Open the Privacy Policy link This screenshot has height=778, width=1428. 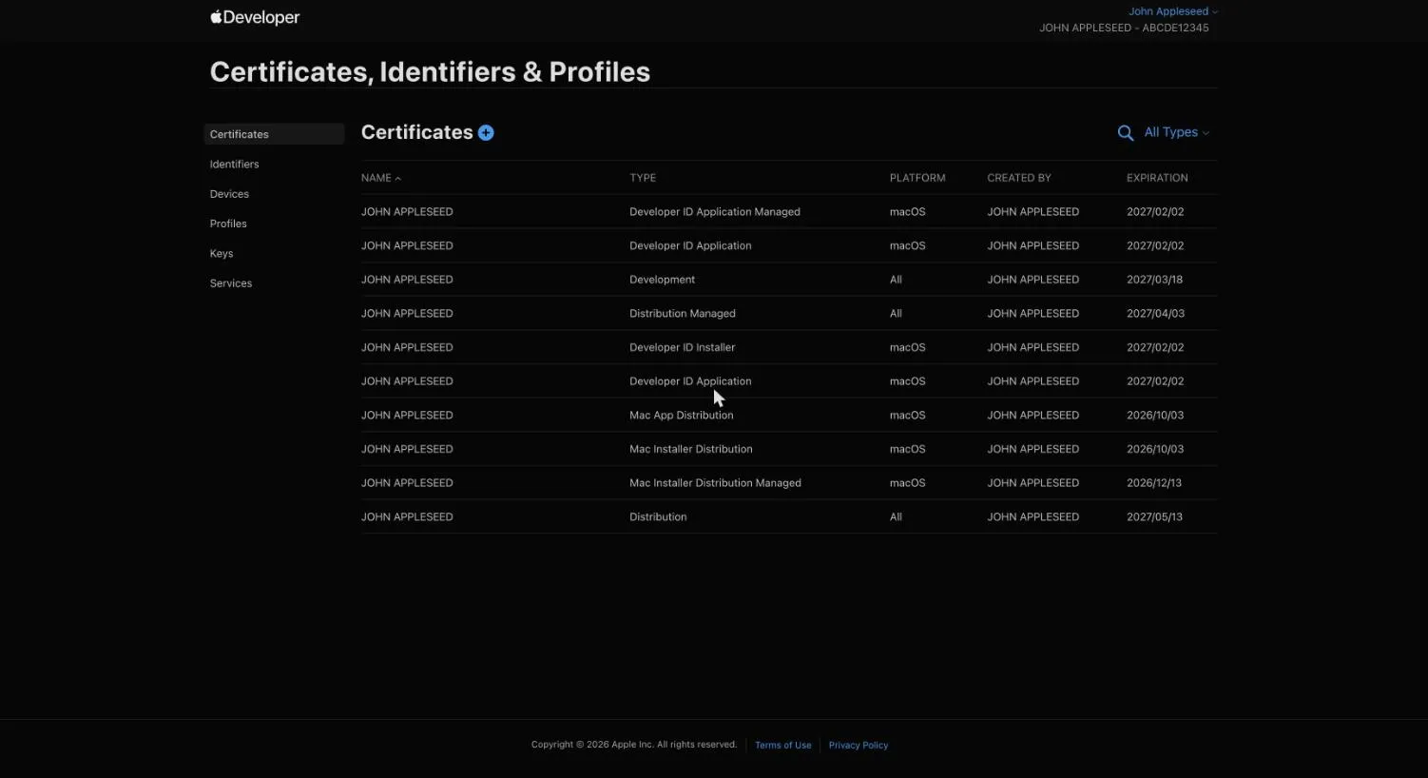point(859,746)
